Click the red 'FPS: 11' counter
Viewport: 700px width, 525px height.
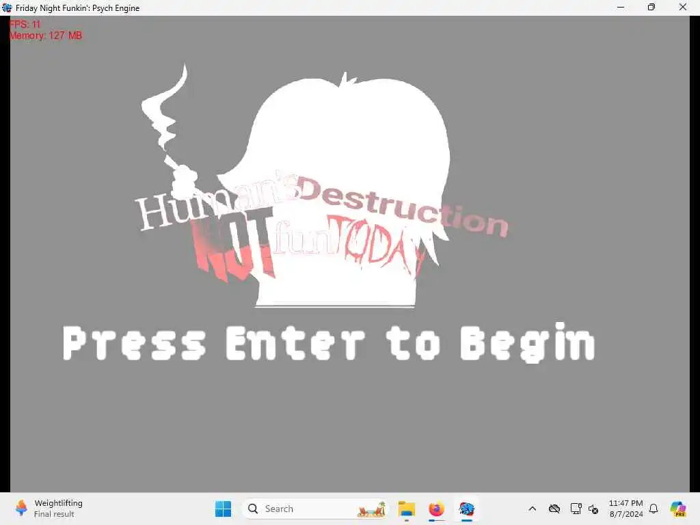click(x=25, y=24)
